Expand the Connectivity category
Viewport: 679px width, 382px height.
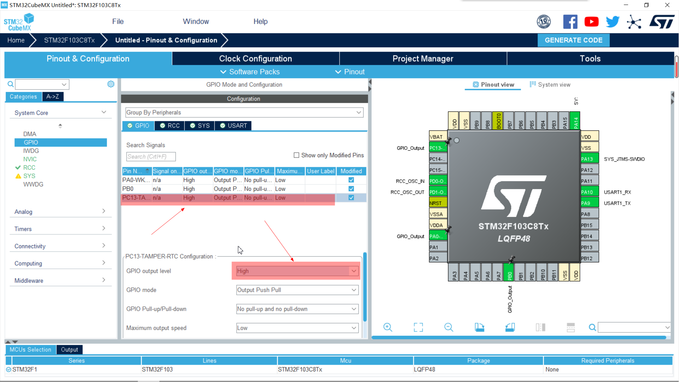60,246
